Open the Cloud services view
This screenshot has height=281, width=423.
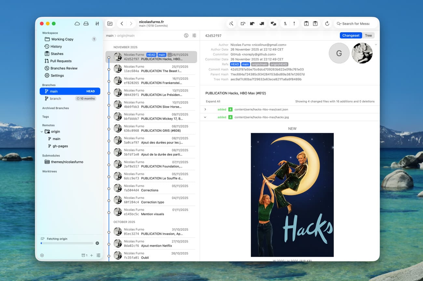(77, 24)
